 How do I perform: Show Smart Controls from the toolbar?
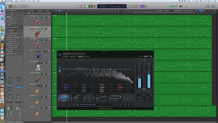20,6
